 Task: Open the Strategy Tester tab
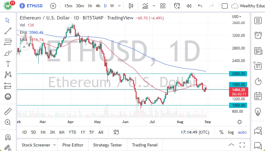pos(107,145)
